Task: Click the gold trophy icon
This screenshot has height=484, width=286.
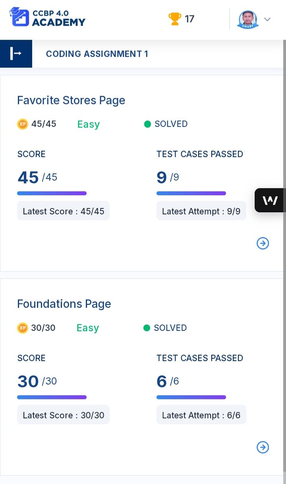Action: (x=175, y=19)
